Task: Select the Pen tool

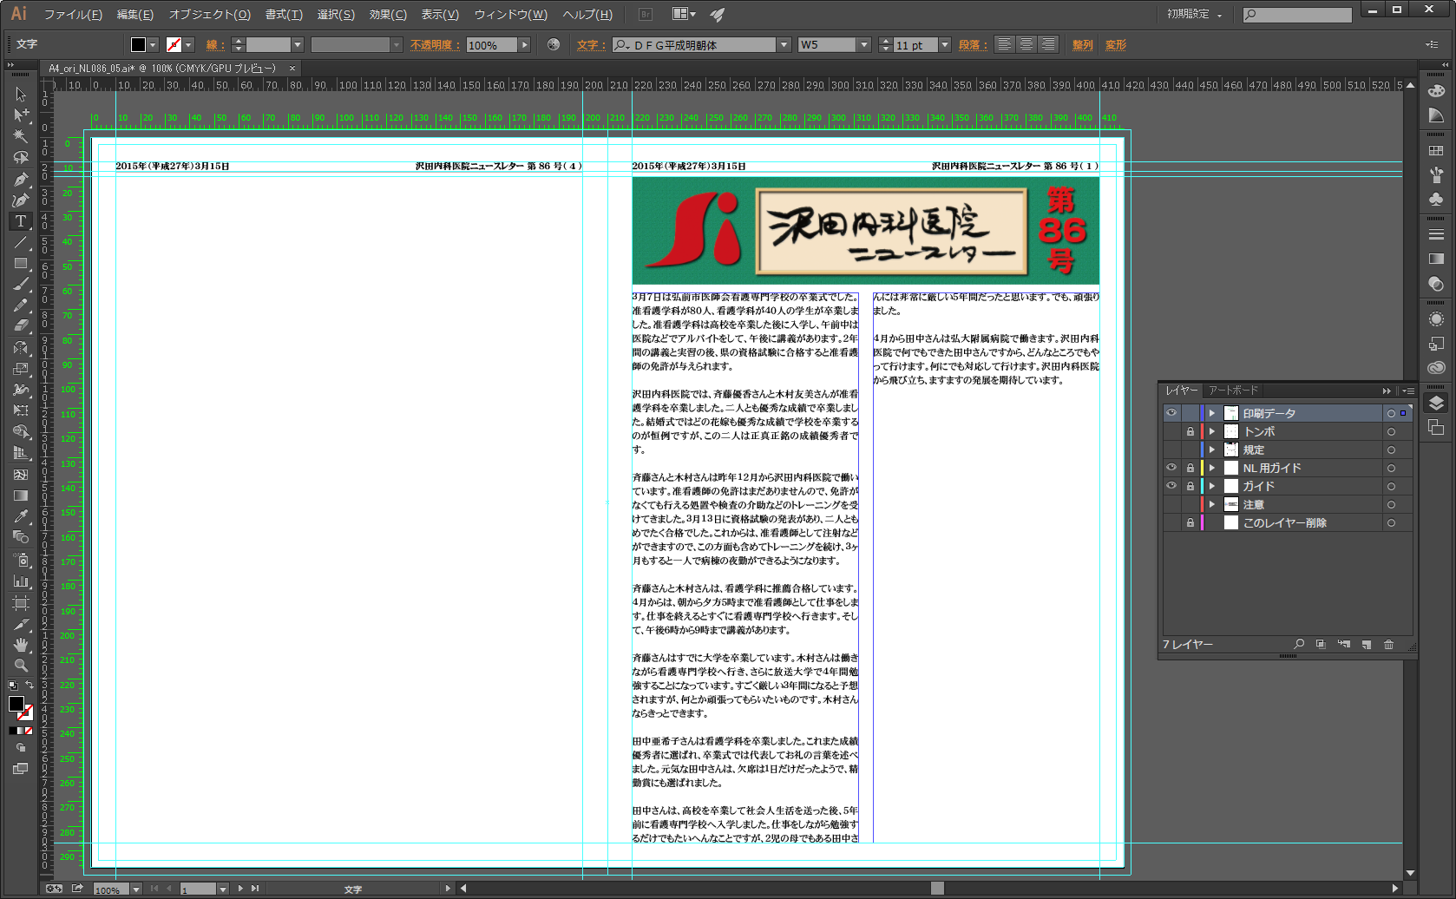Action: (21, 179)
